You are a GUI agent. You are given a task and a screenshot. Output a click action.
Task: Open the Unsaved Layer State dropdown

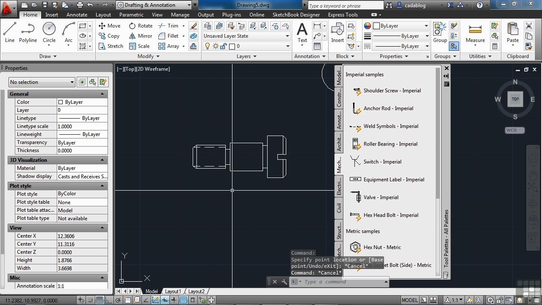pos(246,36)
